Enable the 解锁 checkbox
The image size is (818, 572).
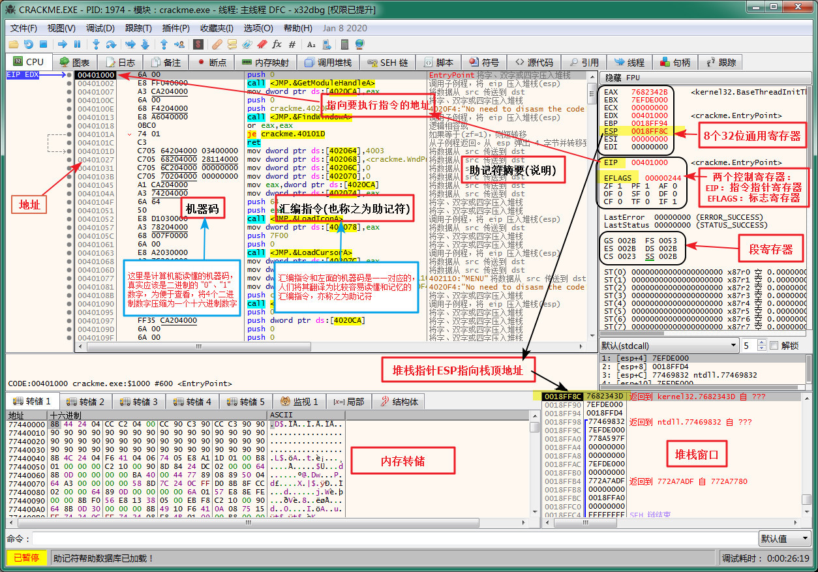[x=774, y=346]
